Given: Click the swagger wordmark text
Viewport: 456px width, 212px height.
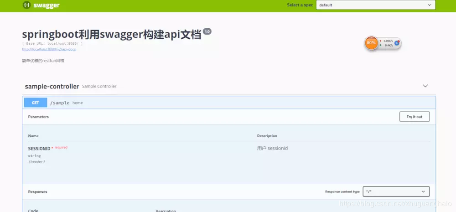Looking at the screenshot, I should [x=47, y=5].
